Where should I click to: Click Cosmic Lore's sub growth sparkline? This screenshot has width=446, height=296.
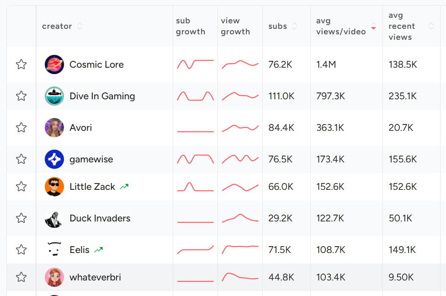tap(195, 64)
